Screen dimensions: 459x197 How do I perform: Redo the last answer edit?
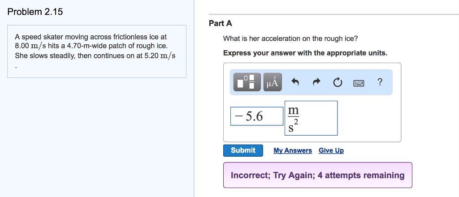pyautogui.click(x=317, y=82)
